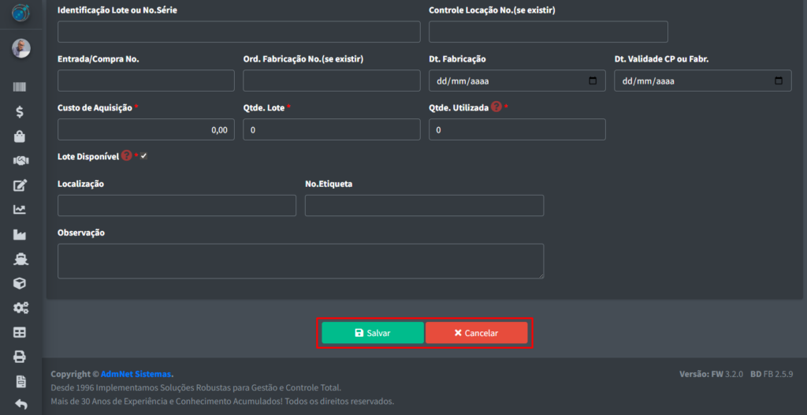Viewport: 807px width, 415px height.
Task: Open the Dt. Fabricação calendar picker
Action: 593,80
